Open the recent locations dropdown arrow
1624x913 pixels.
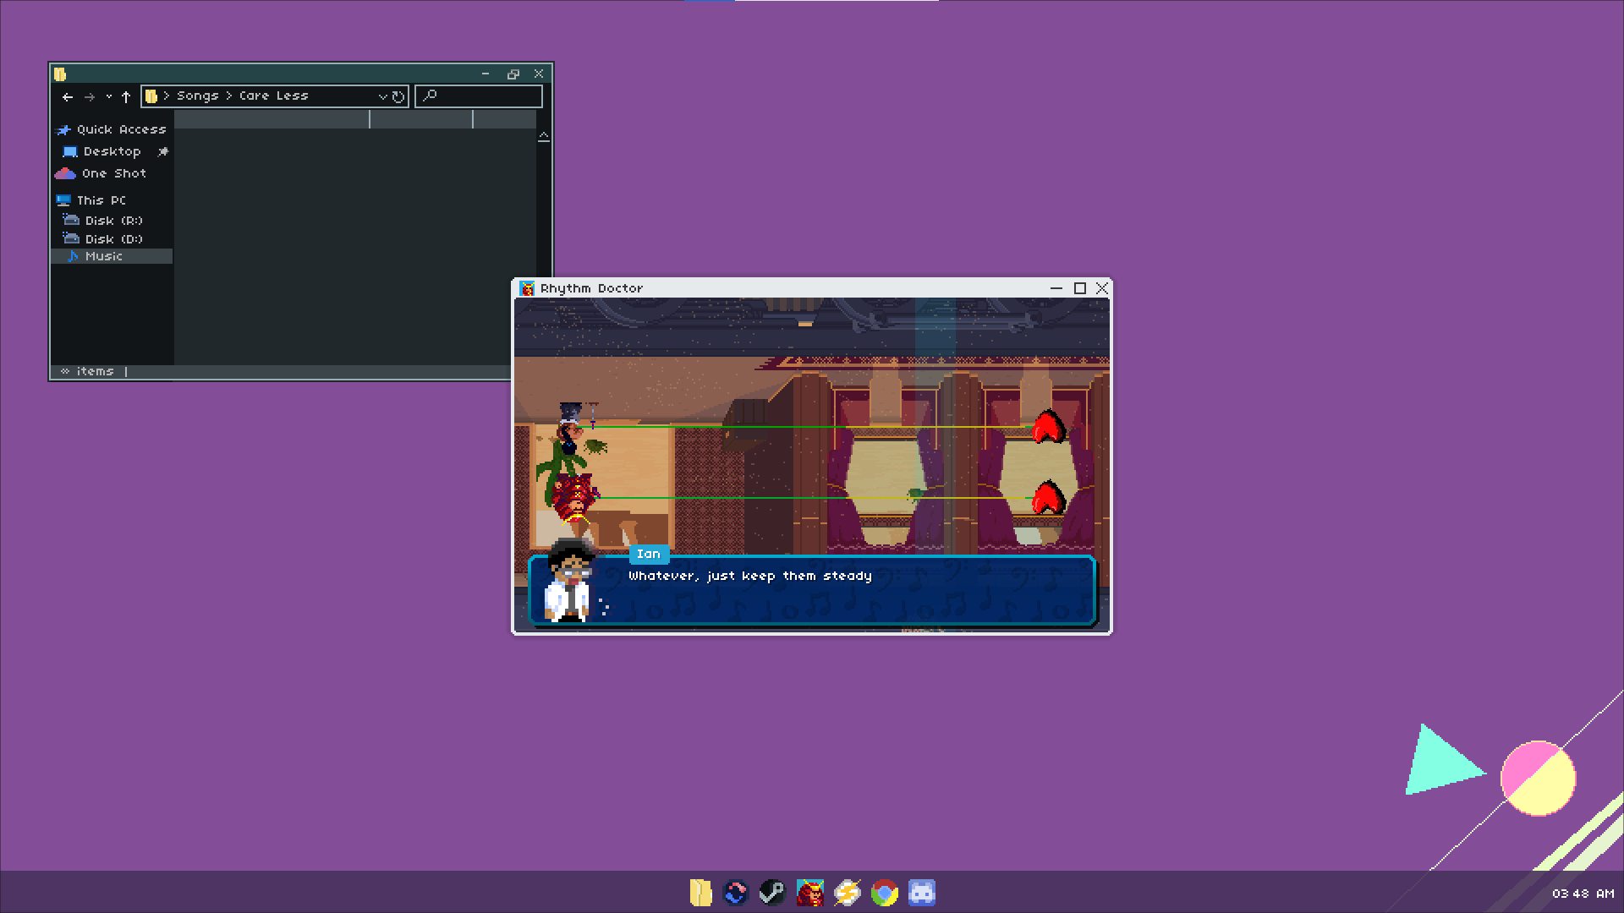pos(108,96)
